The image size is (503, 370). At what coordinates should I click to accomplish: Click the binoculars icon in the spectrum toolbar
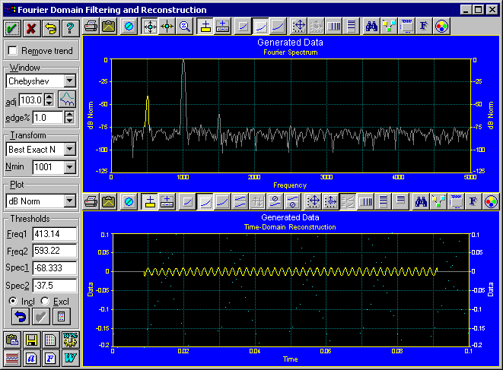click(371, 27)
